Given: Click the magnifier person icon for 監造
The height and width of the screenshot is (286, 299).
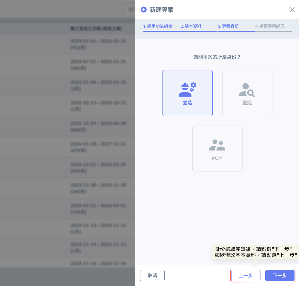Looking at the screenshot, I should pyautogui.click(x=247, y=90).
